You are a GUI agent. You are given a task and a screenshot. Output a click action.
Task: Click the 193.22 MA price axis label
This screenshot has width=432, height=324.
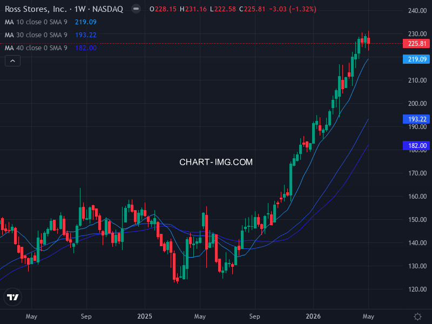416,119
